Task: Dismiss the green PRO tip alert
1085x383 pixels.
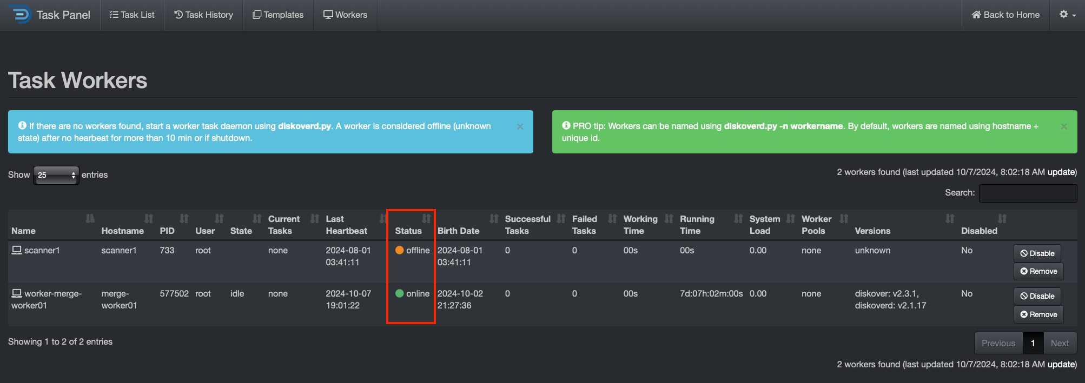Action: (x=1064, y=126)
